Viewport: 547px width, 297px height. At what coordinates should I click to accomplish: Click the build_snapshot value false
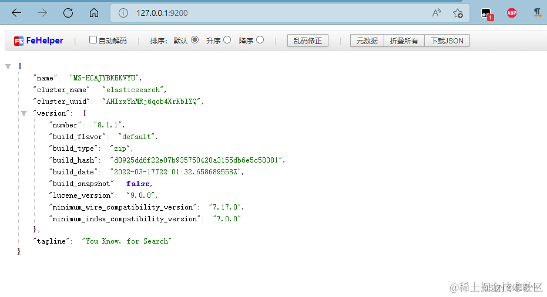coord(138,184)
